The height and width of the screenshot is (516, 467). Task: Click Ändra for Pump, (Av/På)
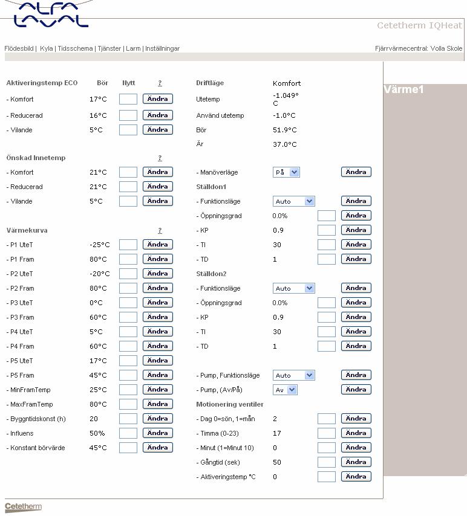tap(356, 389)
